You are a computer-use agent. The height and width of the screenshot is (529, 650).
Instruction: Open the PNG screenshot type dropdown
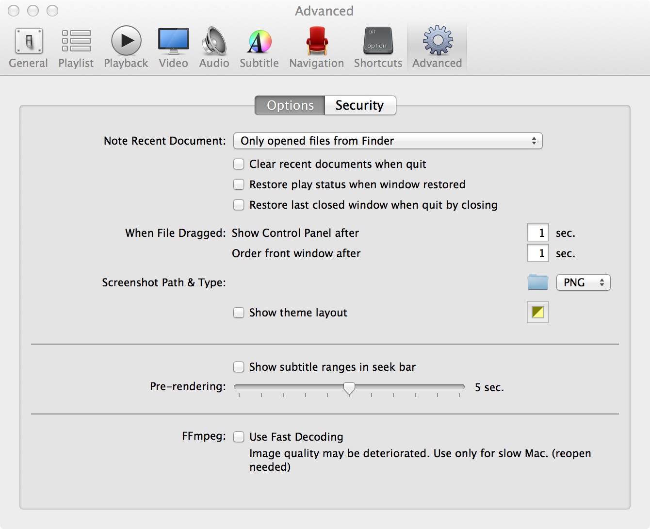[583, 282]
